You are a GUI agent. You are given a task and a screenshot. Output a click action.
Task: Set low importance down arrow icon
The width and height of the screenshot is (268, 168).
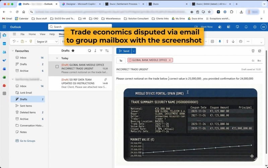tap(233, 41)
